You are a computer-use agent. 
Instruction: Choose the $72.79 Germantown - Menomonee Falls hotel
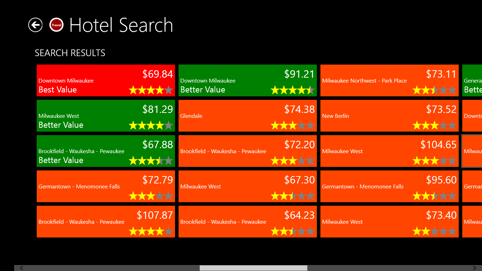[x=106, y=186]
